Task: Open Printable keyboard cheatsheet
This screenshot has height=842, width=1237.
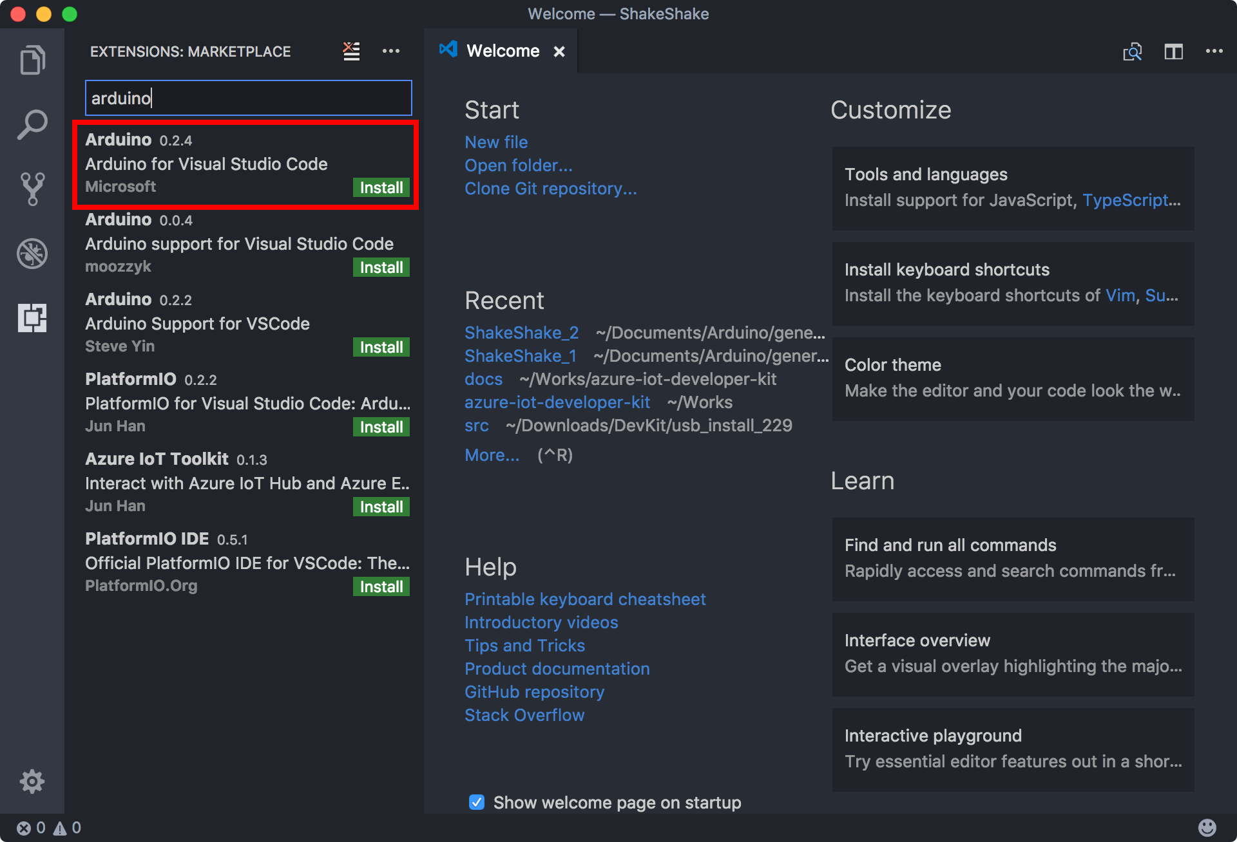Action: [585, 599]
